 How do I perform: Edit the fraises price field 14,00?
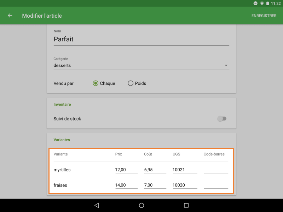click(x=126, y=185)
